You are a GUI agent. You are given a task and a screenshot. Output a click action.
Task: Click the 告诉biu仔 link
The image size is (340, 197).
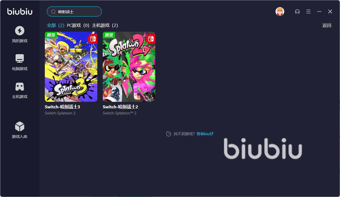pos(205,134)
